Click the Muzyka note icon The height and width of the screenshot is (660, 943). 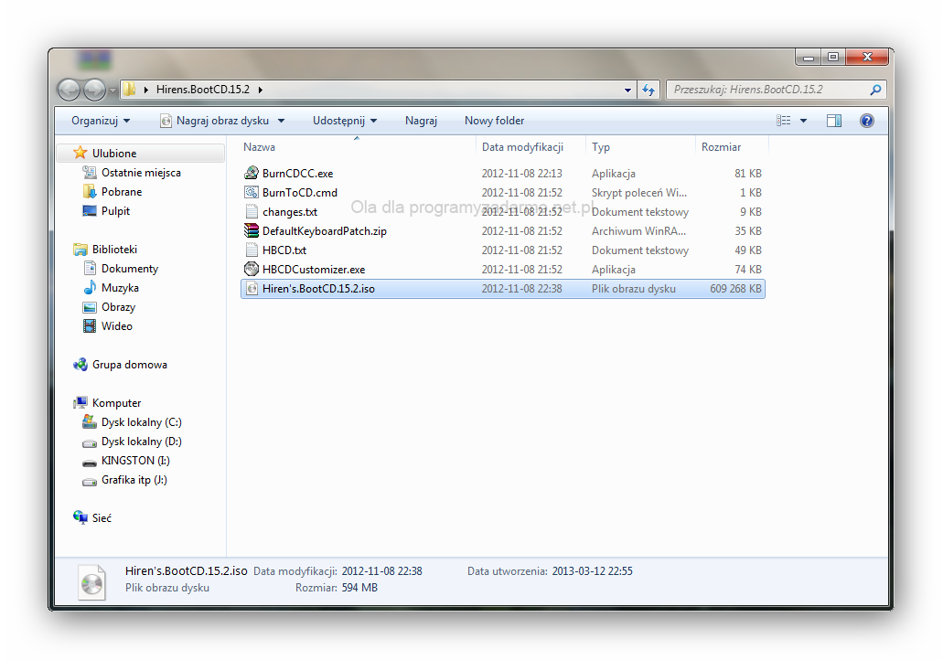coord(90,287)
